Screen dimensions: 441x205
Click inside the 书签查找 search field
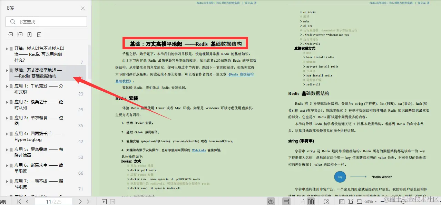(46, 21)
